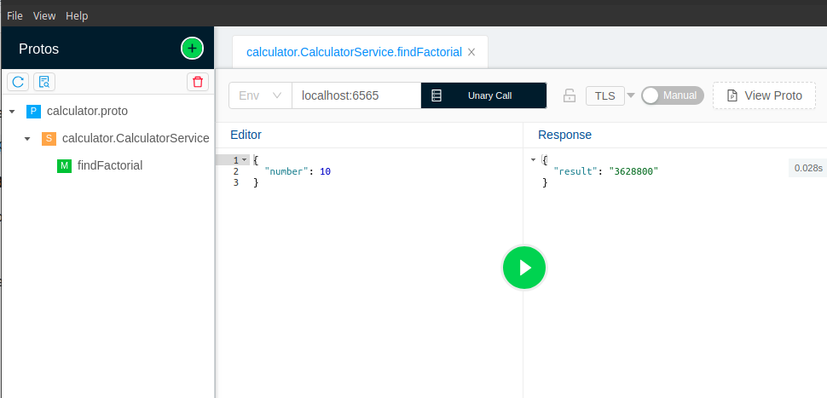Viewport: 827px width, 398px height.
Task: Close the calculator.CalculatorService.findFactorial tab
Action: [x=471, y=52]
